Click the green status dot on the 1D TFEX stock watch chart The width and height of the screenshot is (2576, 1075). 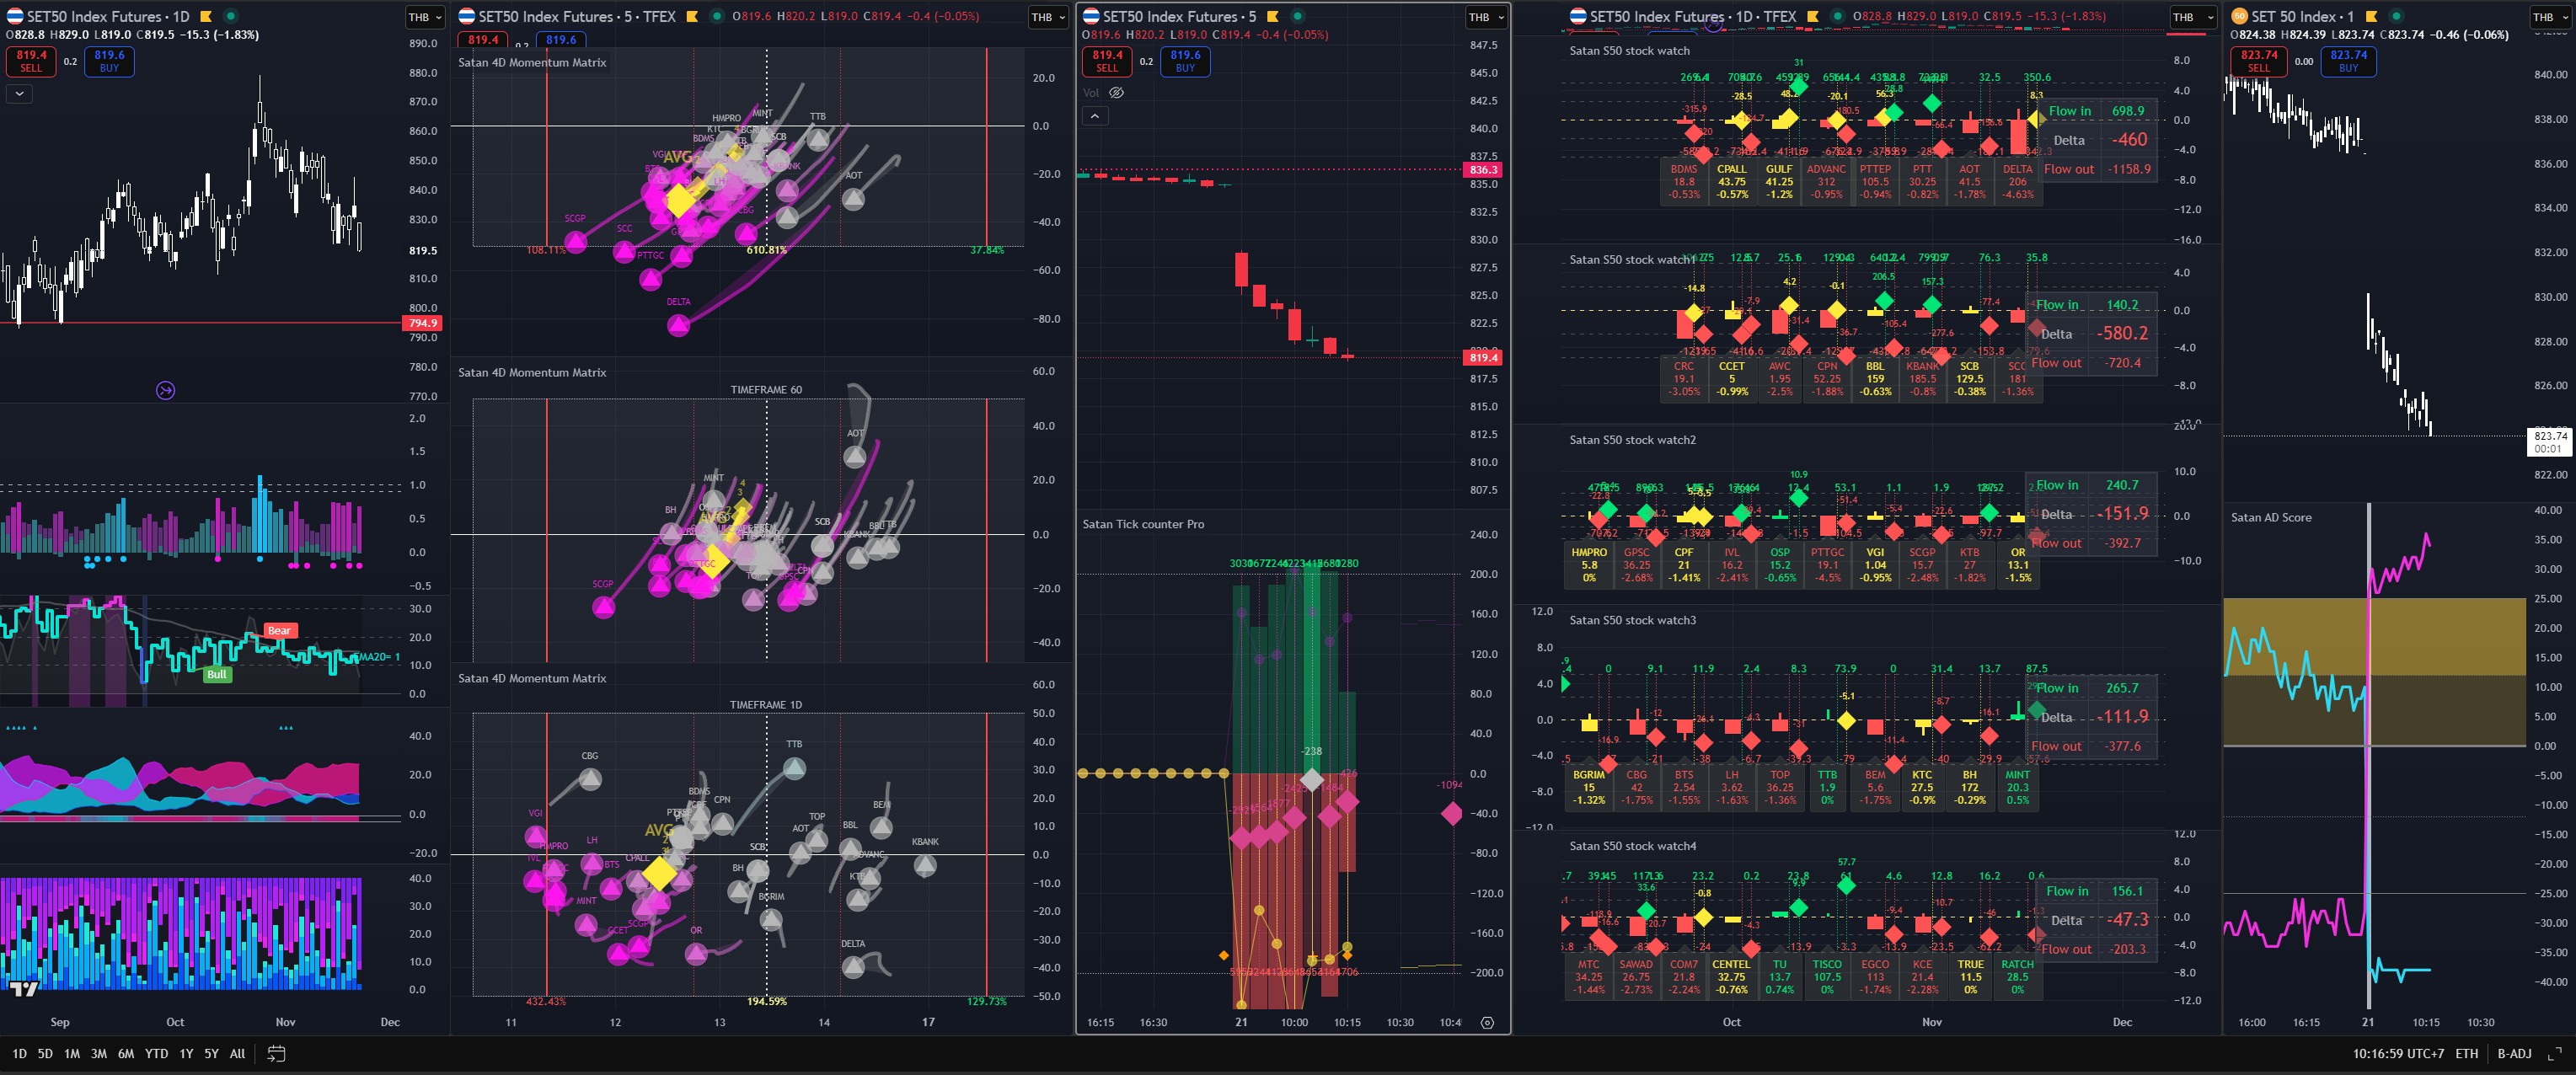[x=1838, y=16]
